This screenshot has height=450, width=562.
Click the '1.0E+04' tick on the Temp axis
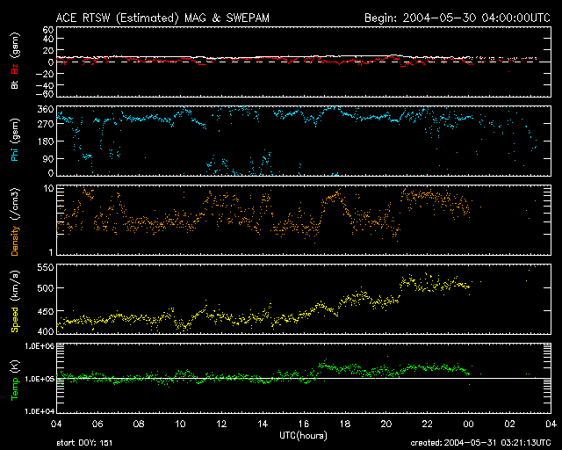coord(40,411)
